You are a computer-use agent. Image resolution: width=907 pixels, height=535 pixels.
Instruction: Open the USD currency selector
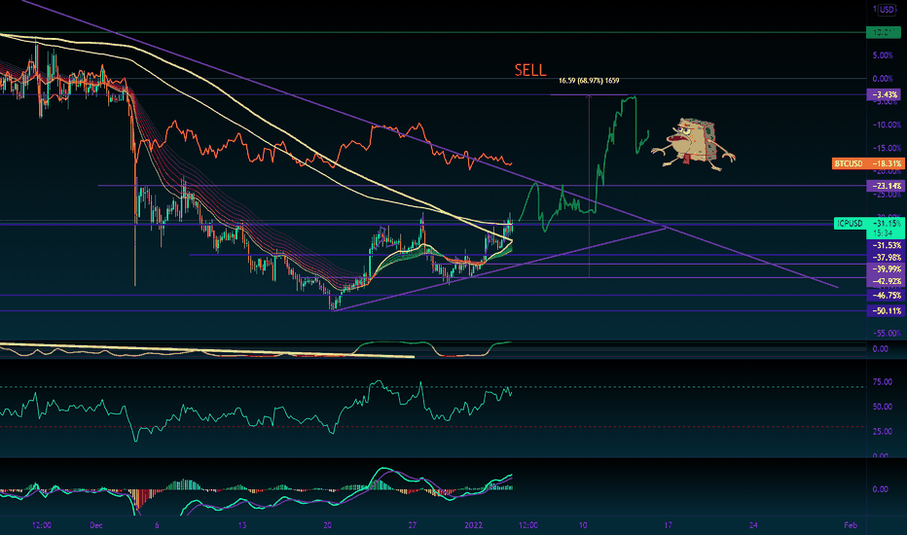click(x=887, y=10)
